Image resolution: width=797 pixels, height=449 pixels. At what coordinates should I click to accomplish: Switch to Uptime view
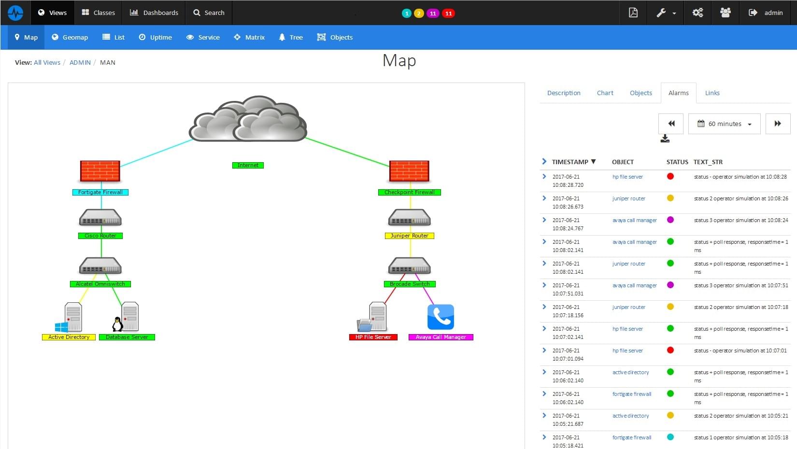coord(155,37)
